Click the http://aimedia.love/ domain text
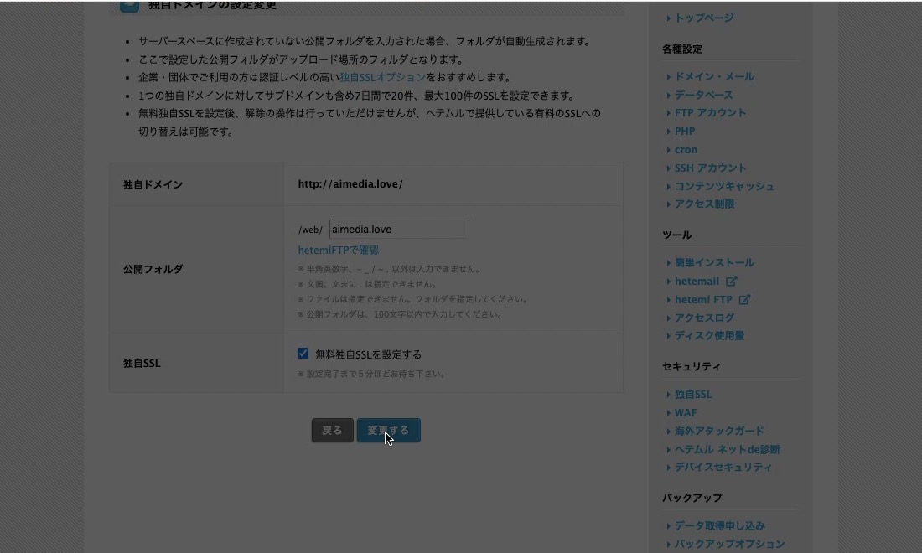This screenshot has width=922, height=553. [x=350, y=184]
